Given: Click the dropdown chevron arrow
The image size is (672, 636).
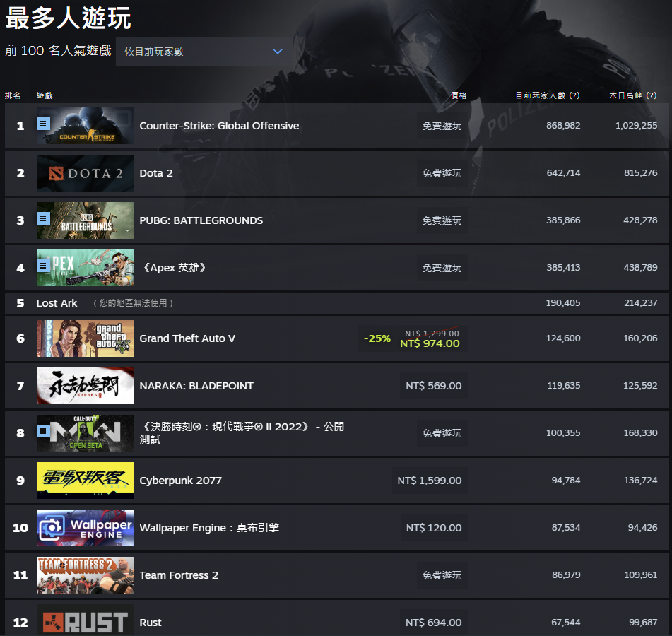Looking at the screenshot, I should coord(278,52).
